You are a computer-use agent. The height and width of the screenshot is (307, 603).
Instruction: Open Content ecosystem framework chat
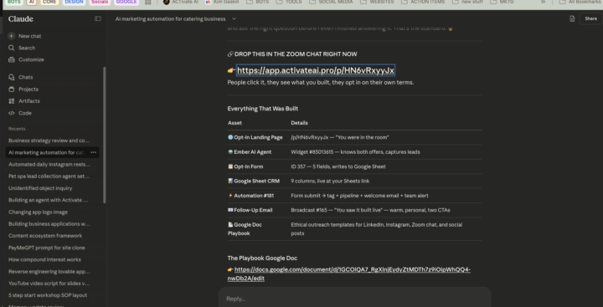pos(45,236)
